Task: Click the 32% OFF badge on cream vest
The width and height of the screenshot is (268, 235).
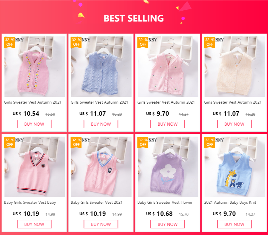Action: pyautogui.click(x=210, y=42)
